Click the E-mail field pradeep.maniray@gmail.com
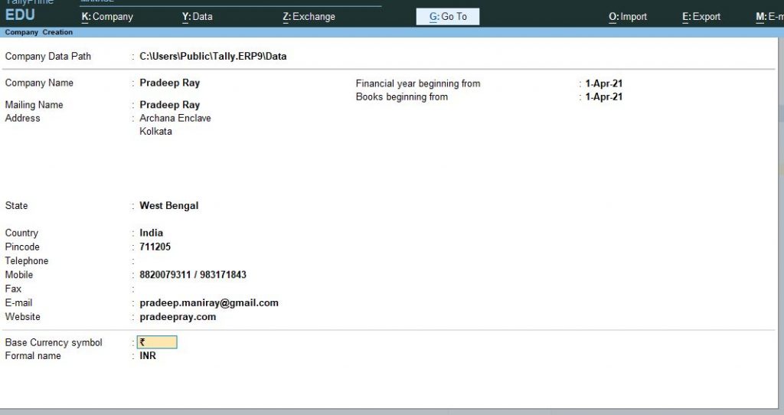 (x=209, y=302)
